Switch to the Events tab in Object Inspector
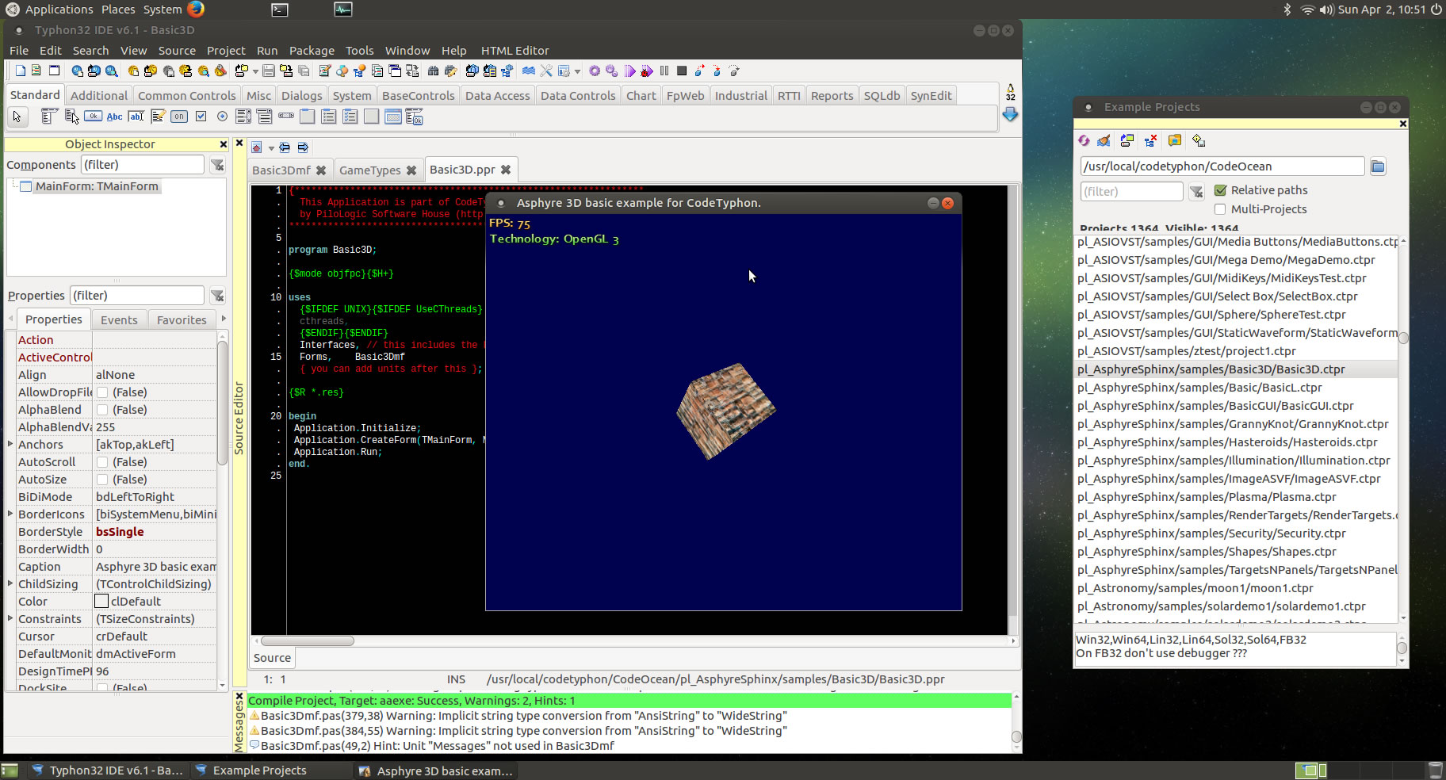Screen dimensions: 1446x780 pyautogui.click(x=119, y=319)
